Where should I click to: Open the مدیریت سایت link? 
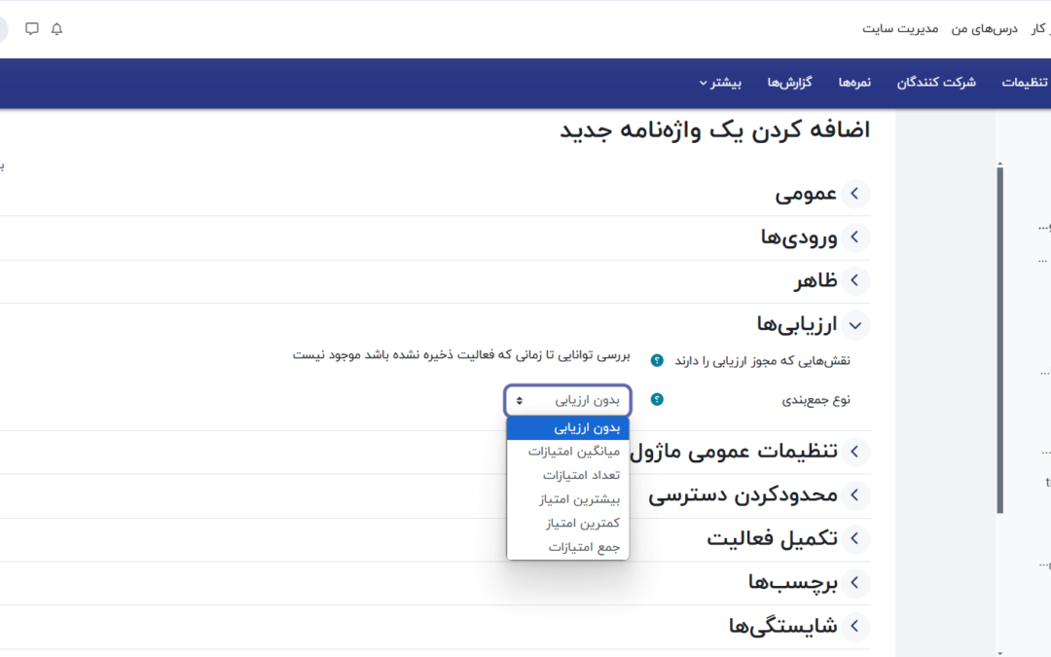tap(899, 29)
